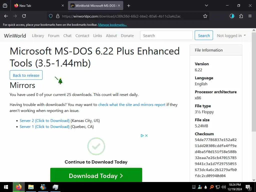Bookmark this page with the star
Screen dimensions: 256x192
point(205,16)
